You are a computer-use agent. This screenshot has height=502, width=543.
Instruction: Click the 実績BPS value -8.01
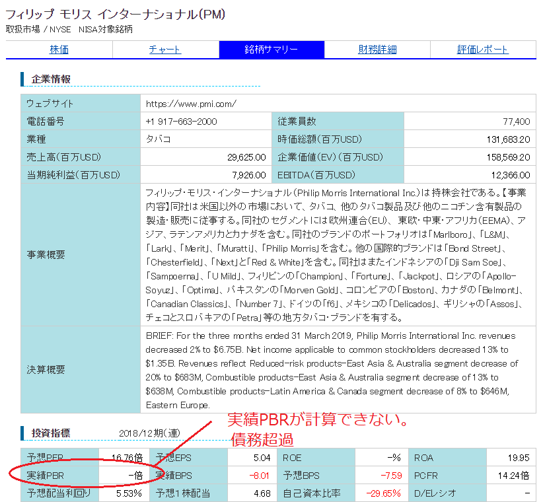[x=259, y=476]
